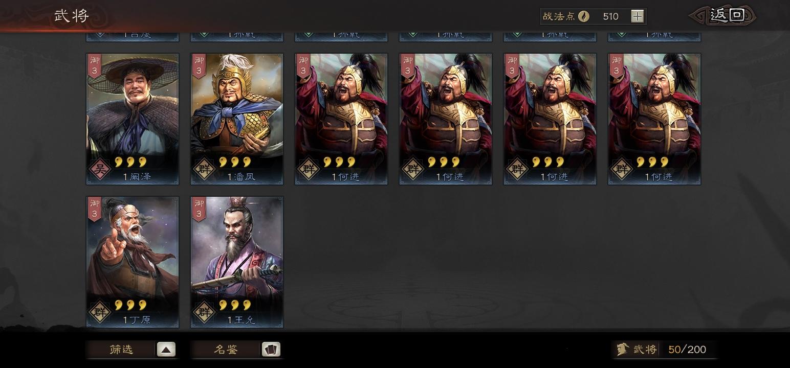The height and width of the screenshot is (368, 790).
Task: Click the 吴 faction badge on 阚泽
Action: pos(100,168)
